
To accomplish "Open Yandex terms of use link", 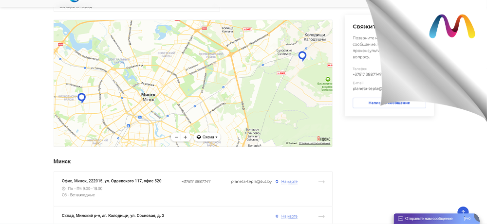I will [314, 143].
